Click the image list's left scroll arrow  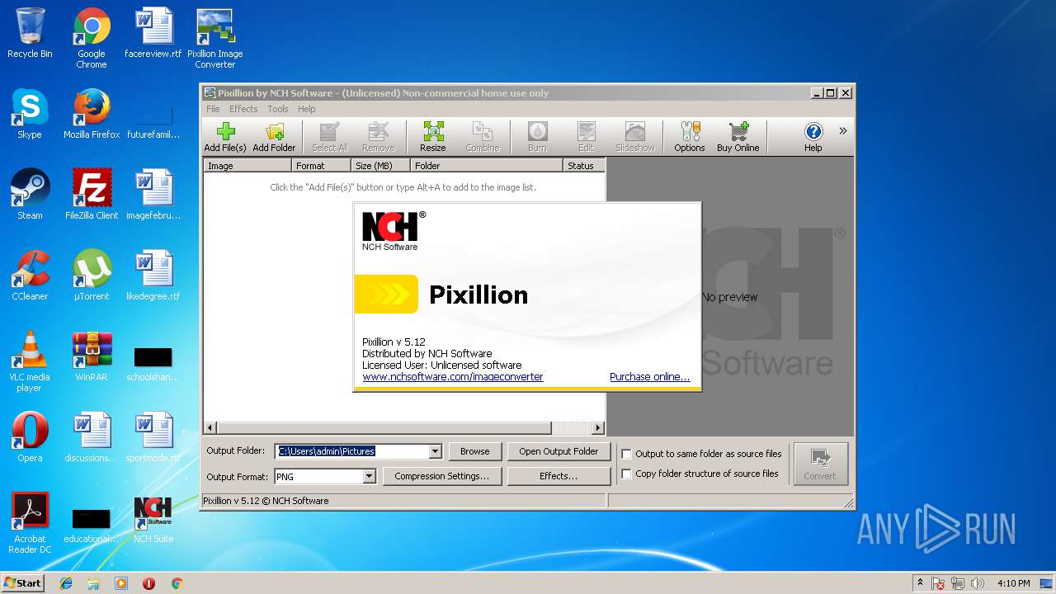pyautogui.click(x=210, y=428)
